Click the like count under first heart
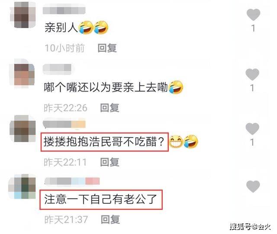The image size is (277, 234). coord(253,28)
